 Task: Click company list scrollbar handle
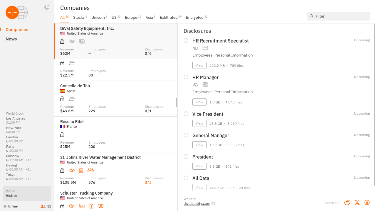tap(176, 102)
